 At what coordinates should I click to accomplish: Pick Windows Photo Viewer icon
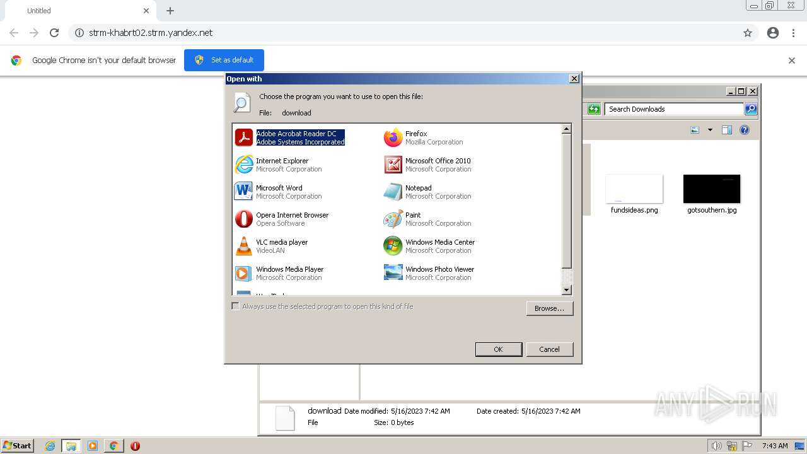393,273
